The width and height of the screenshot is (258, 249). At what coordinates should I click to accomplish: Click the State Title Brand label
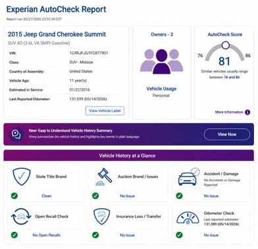click(x=51, y=177)
